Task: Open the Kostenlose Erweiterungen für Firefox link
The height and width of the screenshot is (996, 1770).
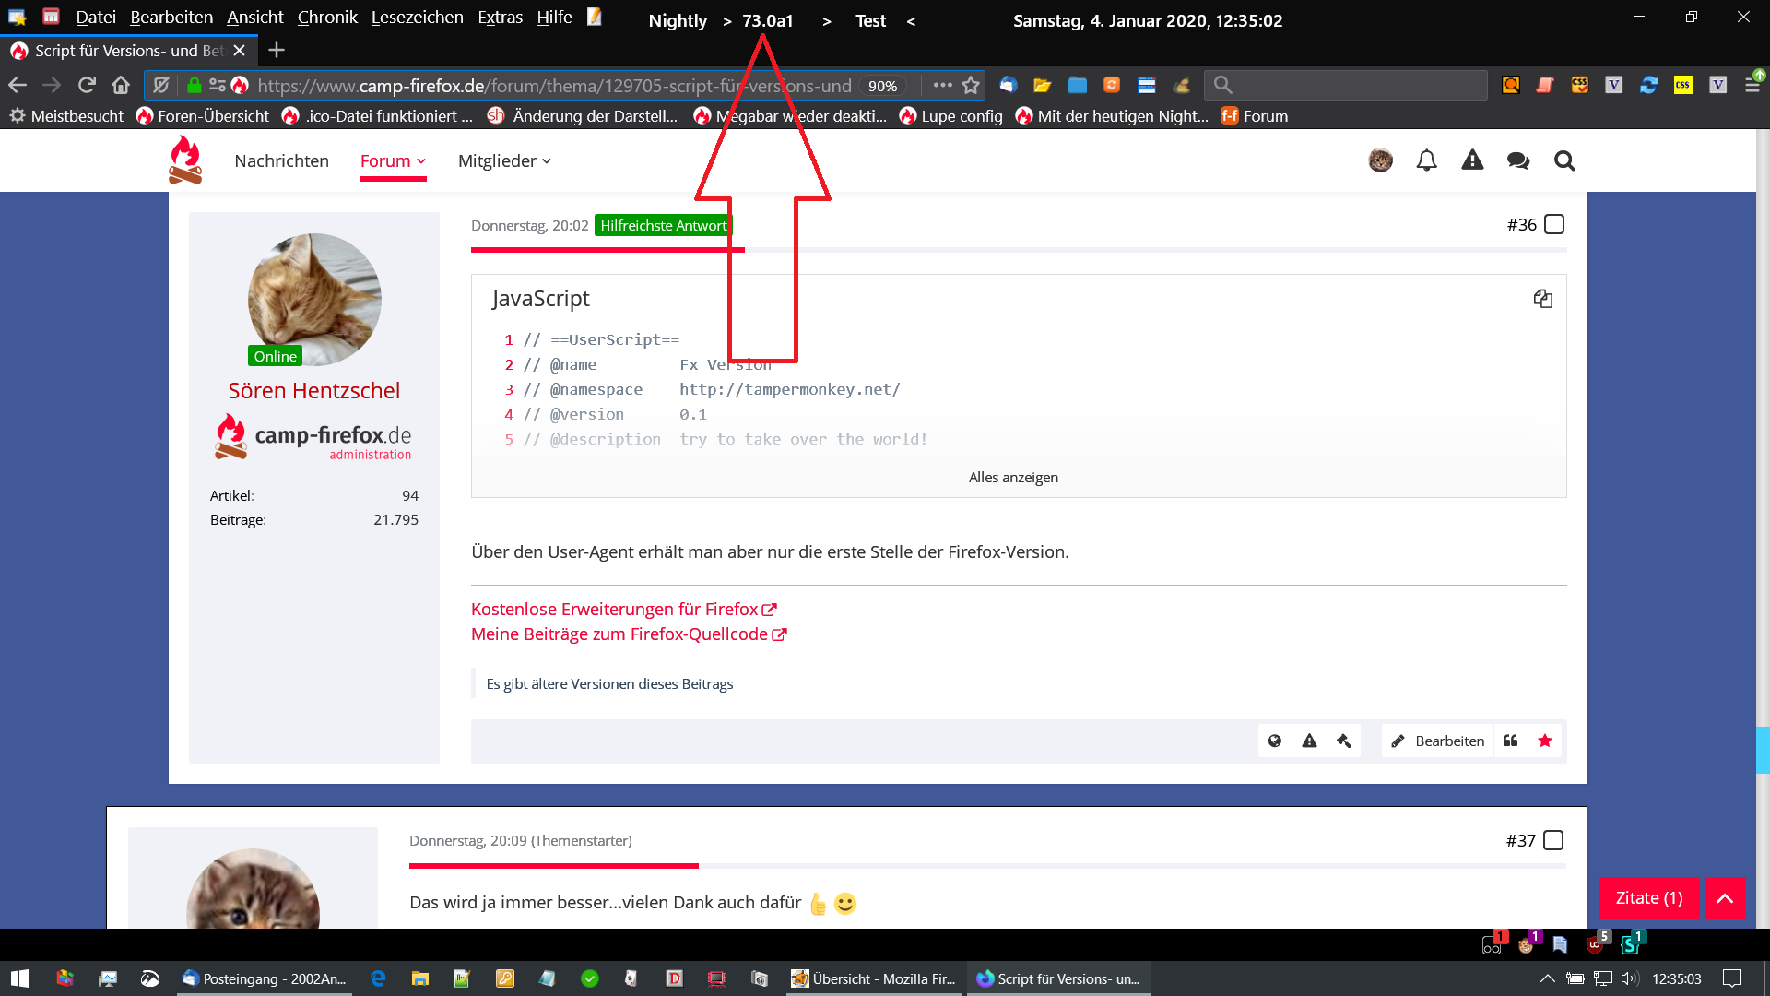Action: (x=615, y=609)
